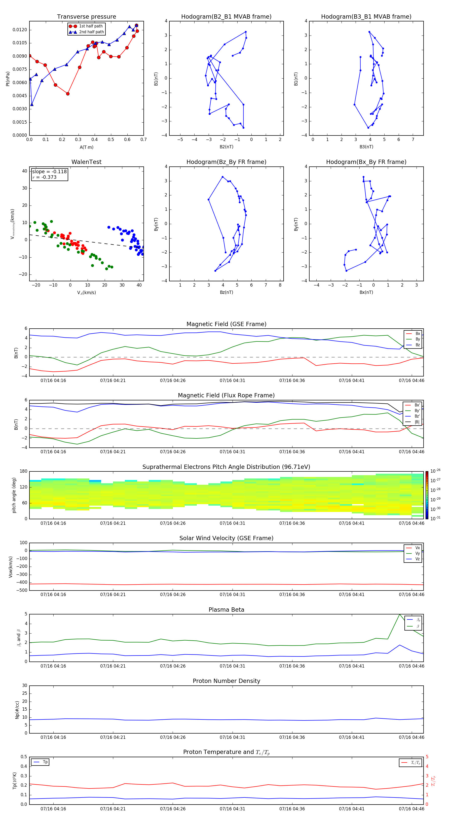Click 'Proton Number Density' title

226,681
